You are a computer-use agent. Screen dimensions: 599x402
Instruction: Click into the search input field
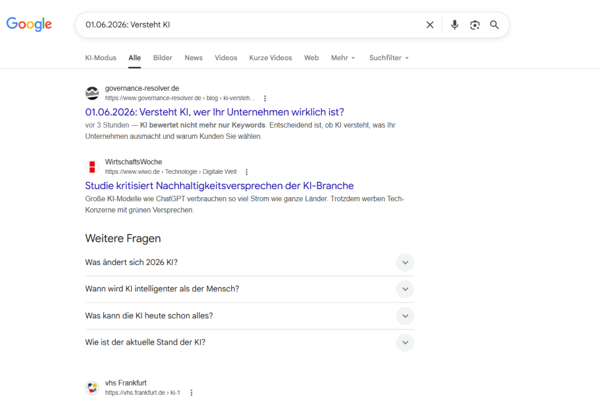252,25
